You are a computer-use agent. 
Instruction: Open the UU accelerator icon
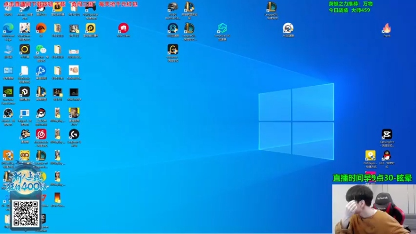[173, 28]
